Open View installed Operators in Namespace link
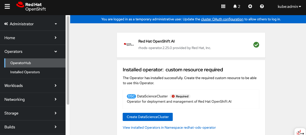The height and width of the screenshot is (135, 306). pos(169,128)
